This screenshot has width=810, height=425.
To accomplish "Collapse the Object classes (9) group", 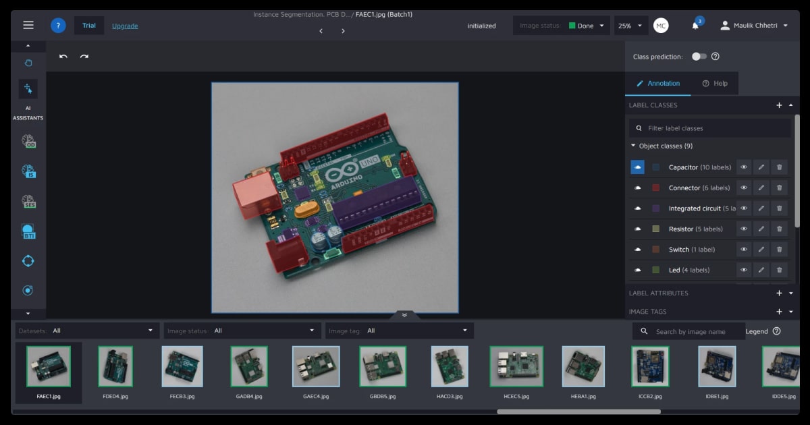I will click(x=633, y=146).
